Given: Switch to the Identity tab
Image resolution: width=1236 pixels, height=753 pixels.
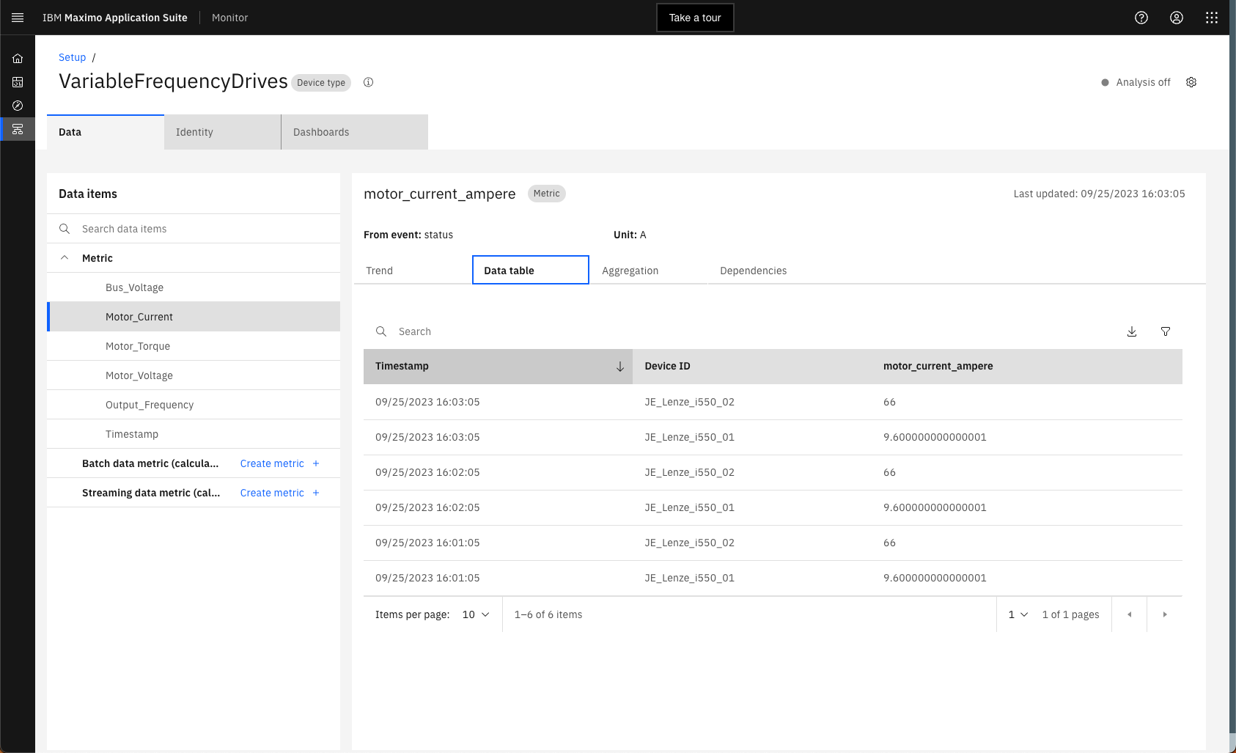Looking at the screenshot, I should coord(223,132).
